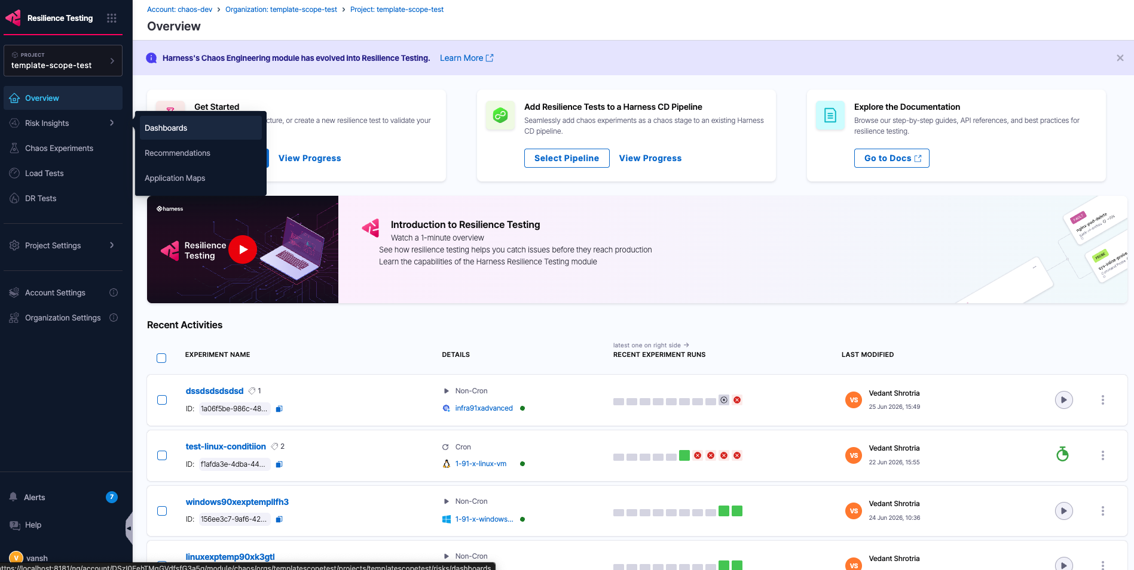This screenshot has width=1134, height=570.
Task: Open the infra91xadvanced infrastructure link
Action: (484, 408)
